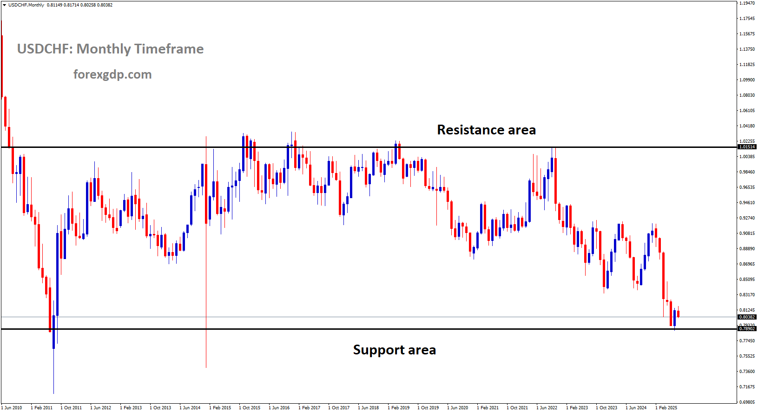Click the 1.00385 price scale label

[x=747, y=157]
